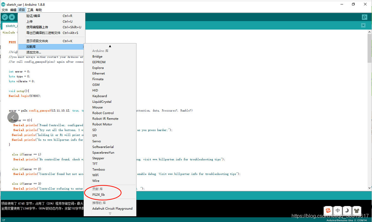Screen dimensions: 372x222
Task: Toggle the 中 Chinese input mode icon
Action: (337, 210)
